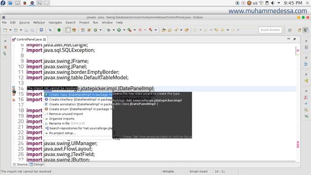Select the ControlPanel.java editor tab
This screenshot has height=175, width=311.
tap(29, 39)
